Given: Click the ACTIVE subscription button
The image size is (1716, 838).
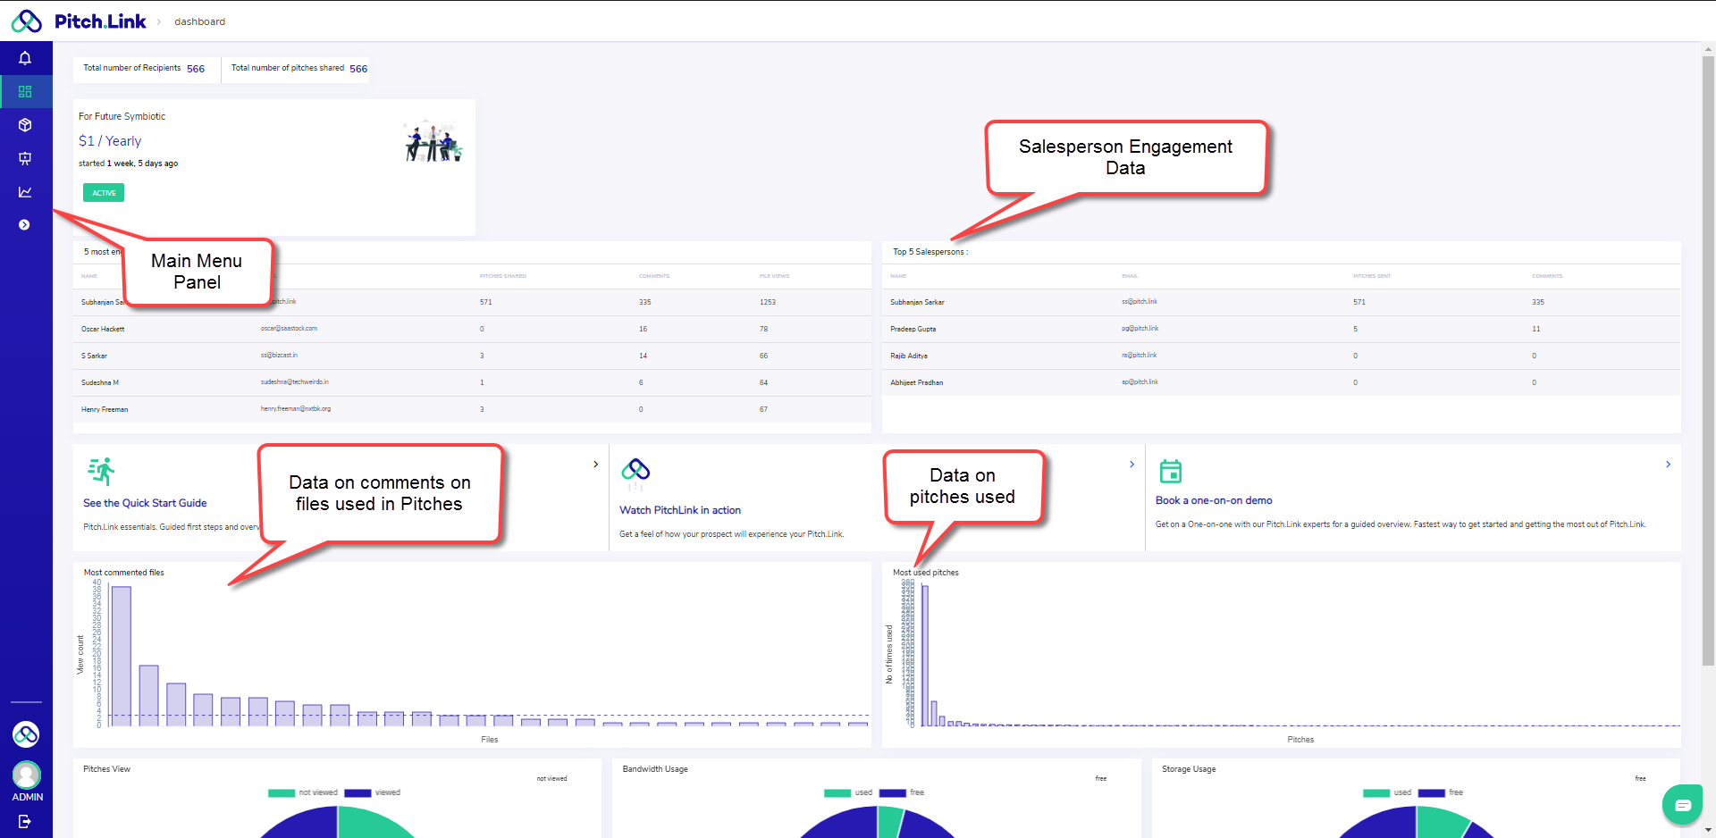Looking at the screenshot, I should pyautogui.click(x=104, y=193).
